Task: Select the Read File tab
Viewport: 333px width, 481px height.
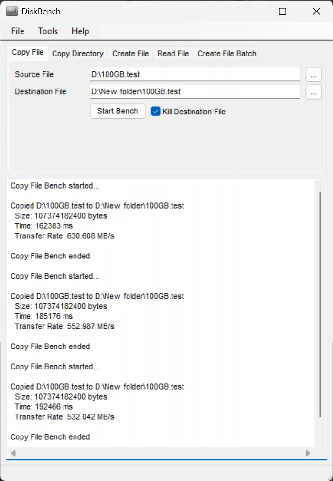Action: (173, 54)
